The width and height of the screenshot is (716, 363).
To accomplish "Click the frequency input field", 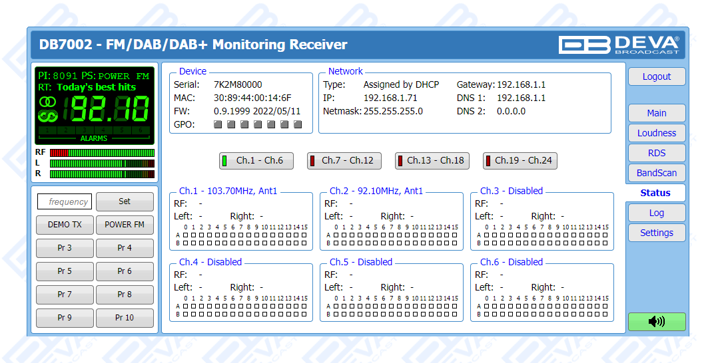I will tap(65, 201).
